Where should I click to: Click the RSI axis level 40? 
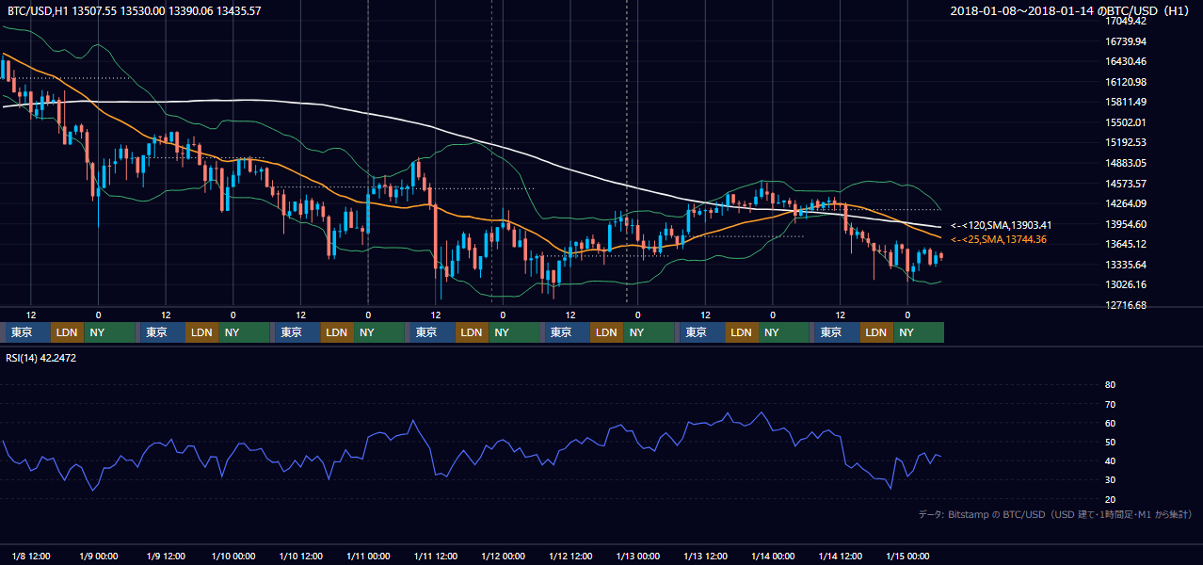coord(1110,461)
